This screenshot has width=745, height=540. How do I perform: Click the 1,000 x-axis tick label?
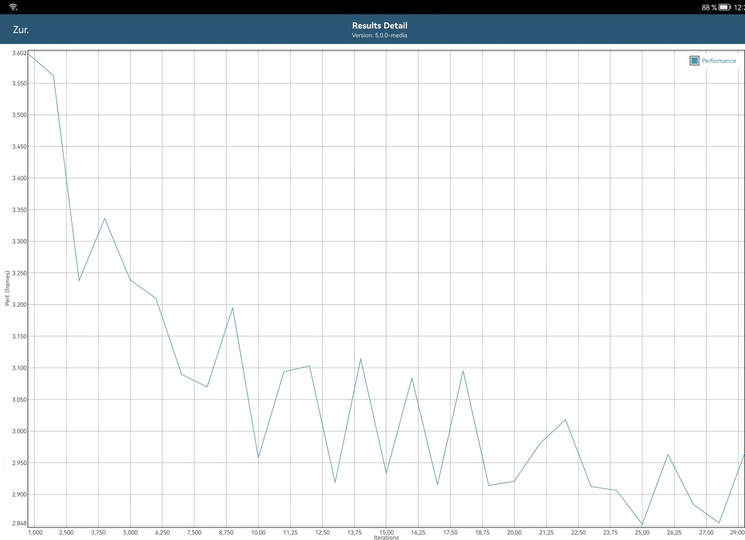(35, 532)
